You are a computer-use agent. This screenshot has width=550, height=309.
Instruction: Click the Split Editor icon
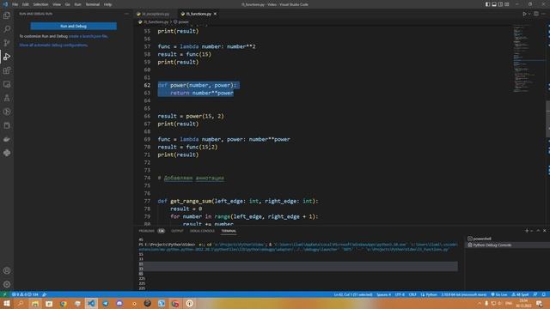pyautogui.click(x=536, y=14)
